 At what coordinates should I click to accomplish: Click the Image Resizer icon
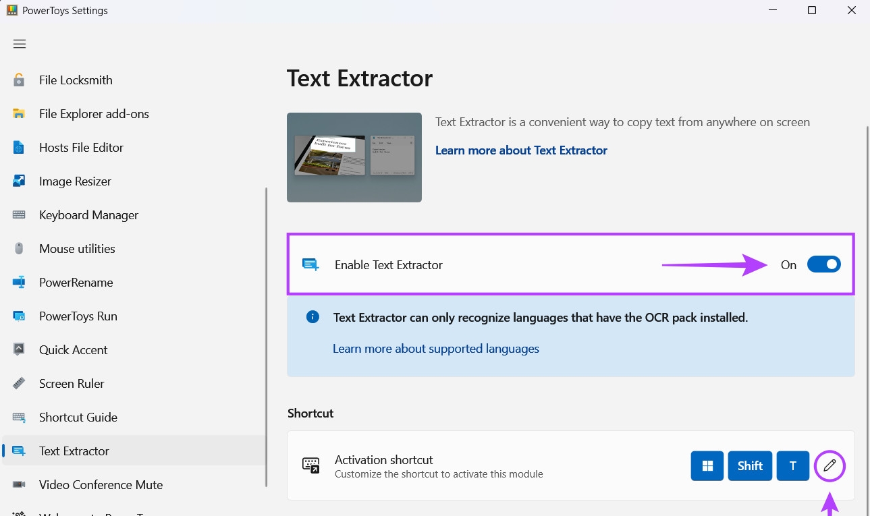tap(19, 181)
